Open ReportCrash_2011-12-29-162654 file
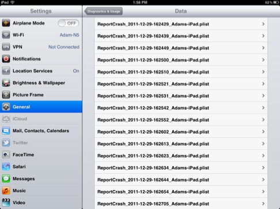This screenshot has height=209, width=280. (x=181, y=192)
